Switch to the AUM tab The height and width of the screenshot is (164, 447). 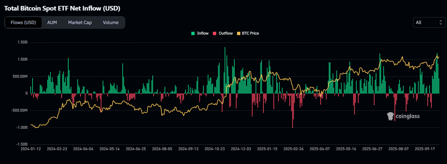point(52,22)
